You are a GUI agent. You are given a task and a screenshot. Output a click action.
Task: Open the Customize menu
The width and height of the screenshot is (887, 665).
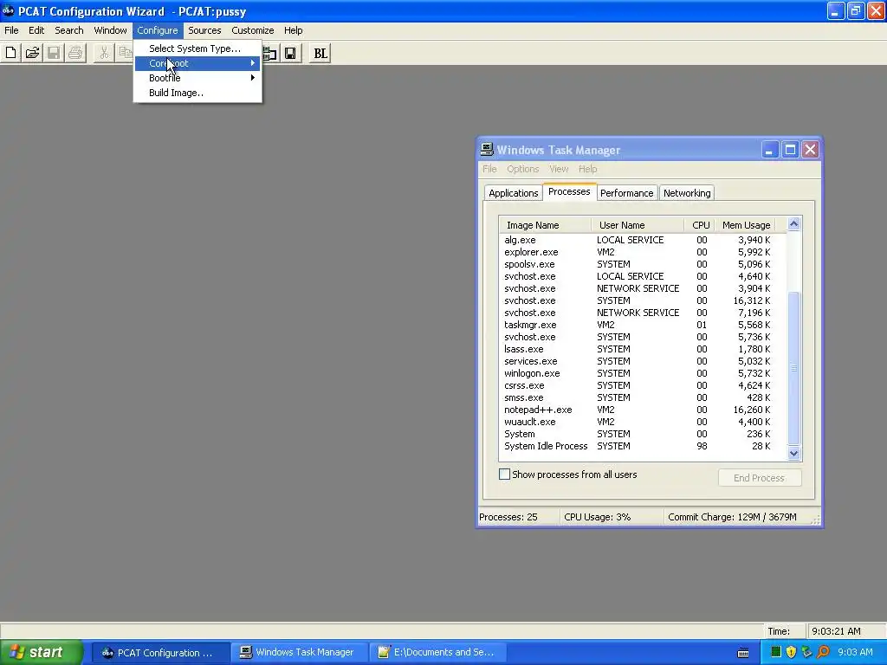pyautogui.click(x=253, y=30)
